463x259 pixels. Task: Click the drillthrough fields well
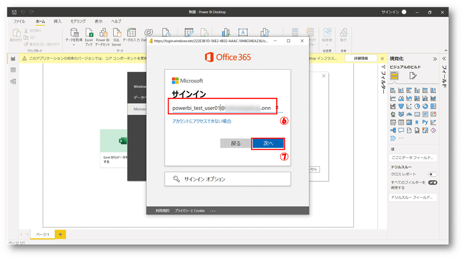412,197
